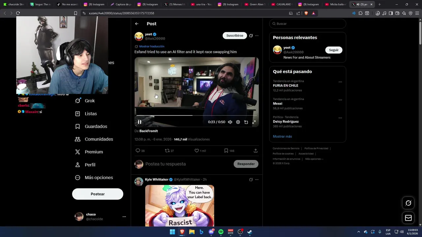The image size is (422, 237).
Task: Open Grok in sidebar
Action: [85, 101]
